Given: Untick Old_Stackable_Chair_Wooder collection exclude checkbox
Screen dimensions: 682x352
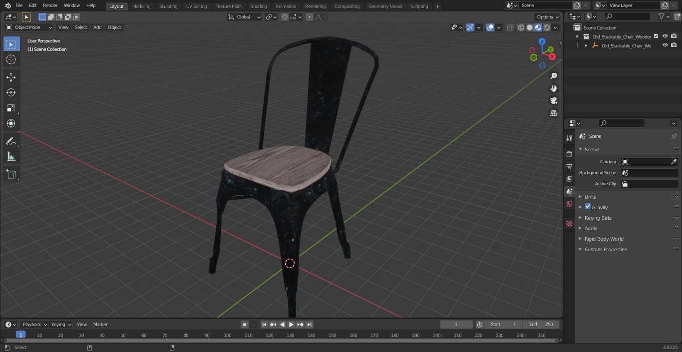Looking at the screenshot, I should pos(656,36).
